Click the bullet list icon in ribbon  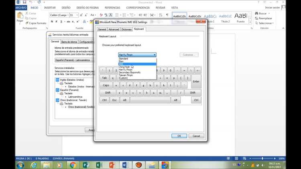click(x=117, y=15)
